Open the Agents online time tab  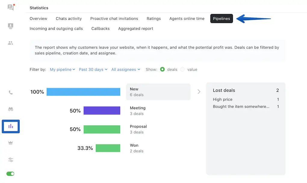187,19
